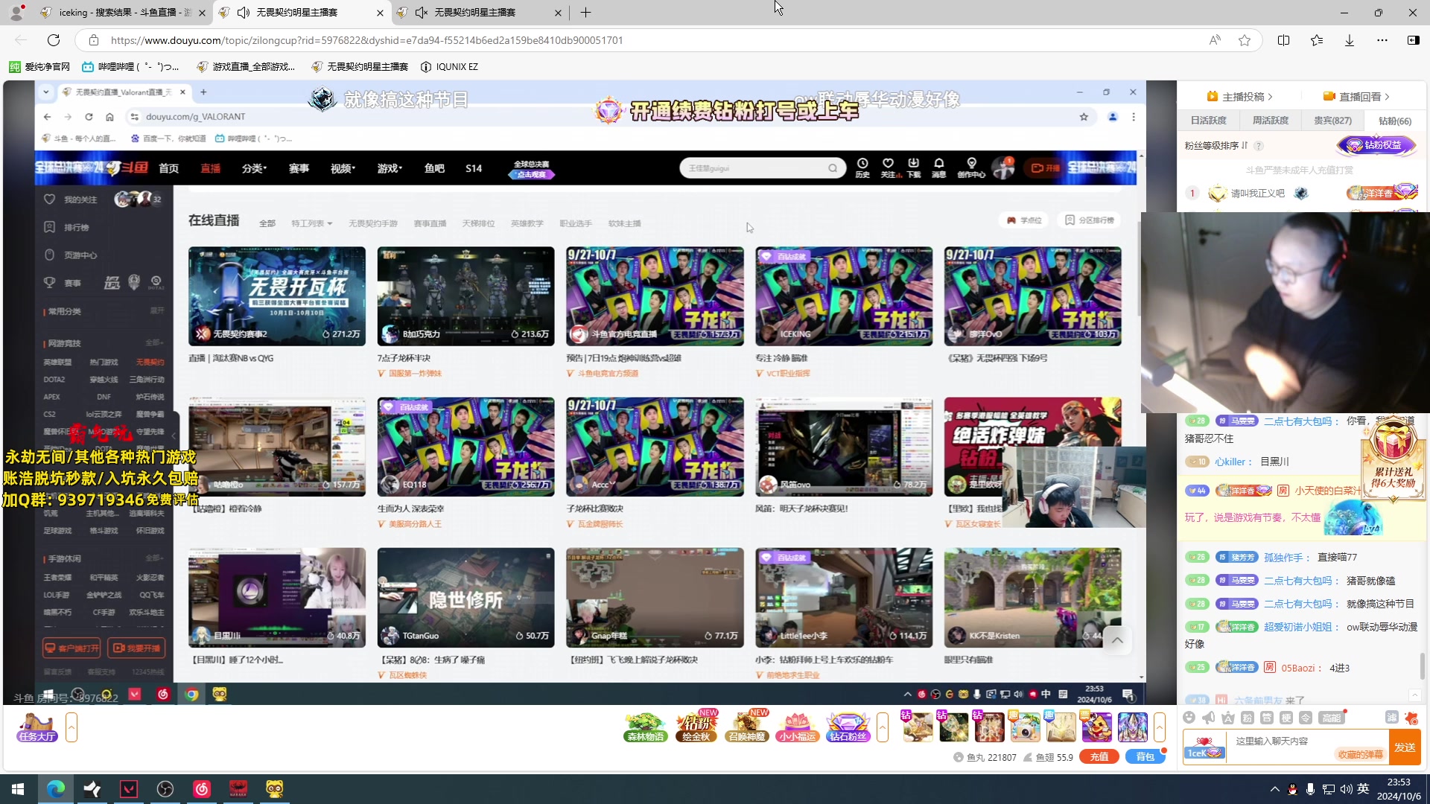
Task: Click 请叫我正义吧 in fan ranking
Action: point(1257,194)
